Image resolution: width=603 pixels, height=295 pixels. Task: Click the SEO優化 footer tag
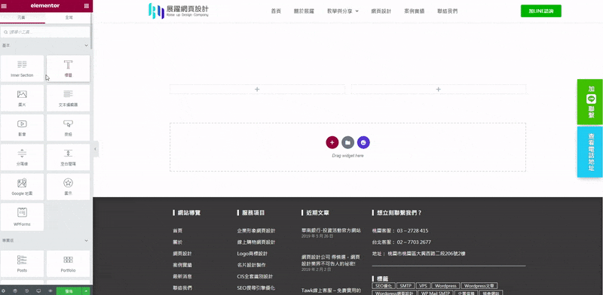pos(384,286)
